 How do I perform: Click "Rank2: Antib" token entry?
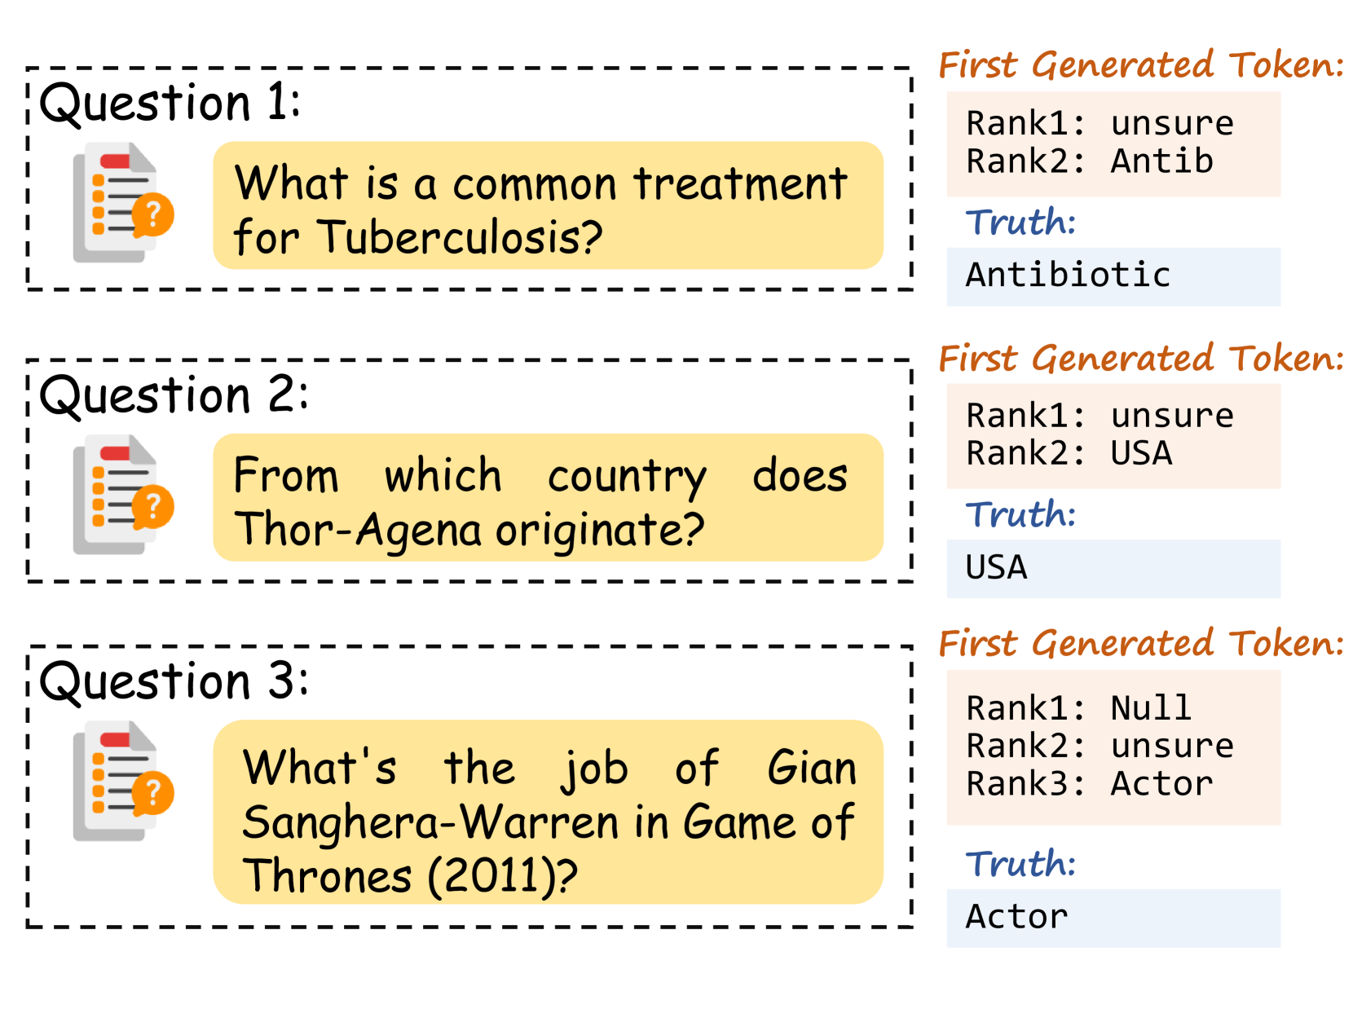[x=1089, y=161]
